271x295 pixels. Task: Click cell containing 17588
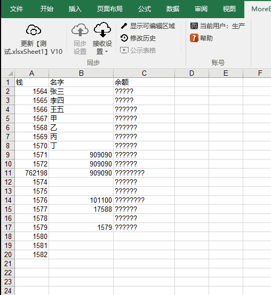point(81,209)
